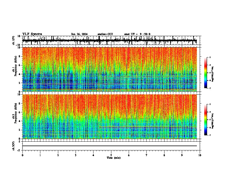Click the 4 kHz tick of ch.1 spectrogram

(20, 74)
